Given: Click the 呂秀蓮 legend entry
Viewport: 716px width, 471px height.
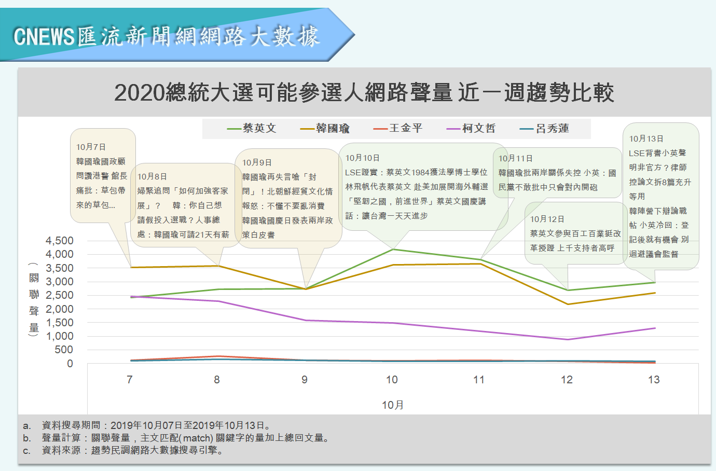Looking at the screenshot, I should [x=545, y=128].
